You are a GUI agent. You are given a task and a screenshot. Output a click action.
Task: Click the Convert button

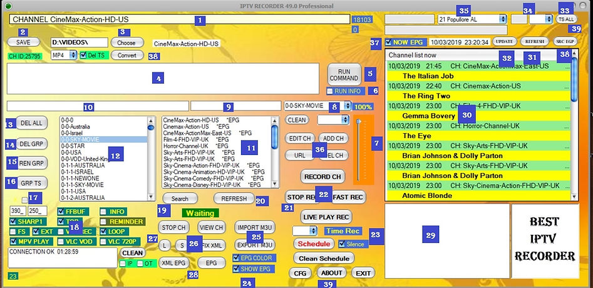click(127, 56)
